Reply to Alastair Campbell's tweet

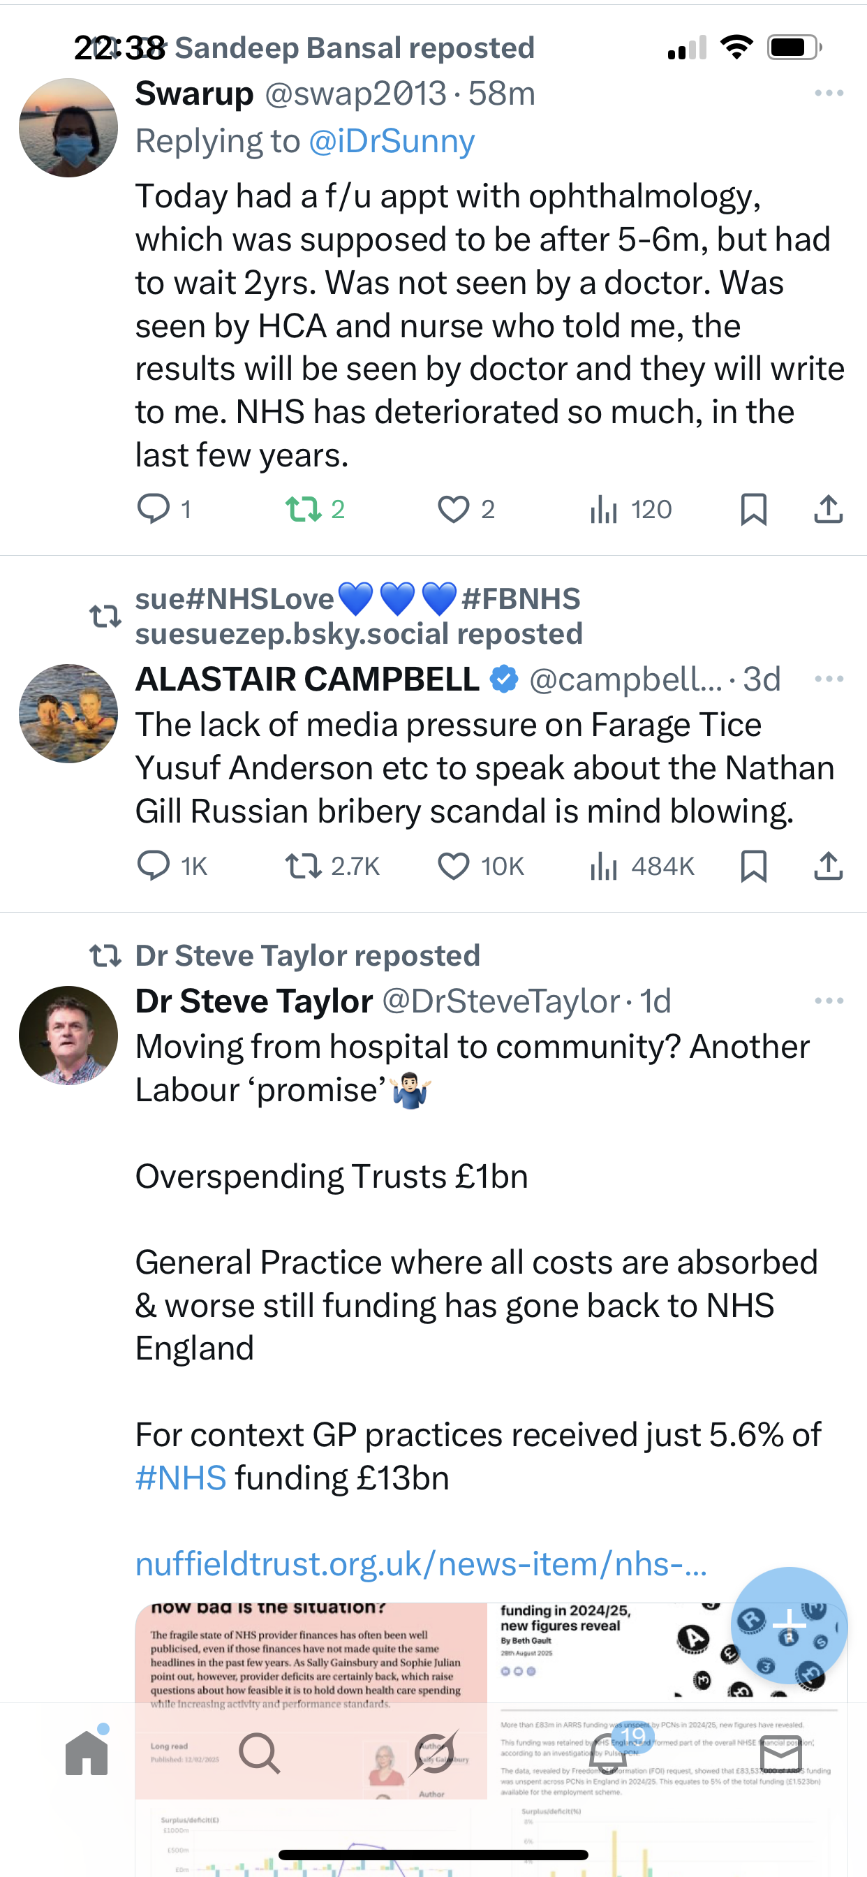[x=154, y=866]
